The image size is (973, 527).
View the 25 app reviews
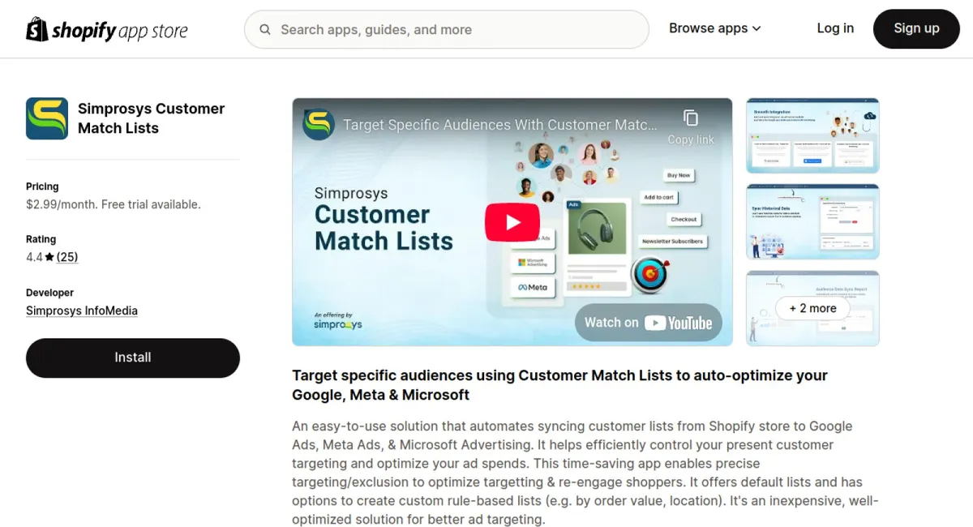[67, 256]
